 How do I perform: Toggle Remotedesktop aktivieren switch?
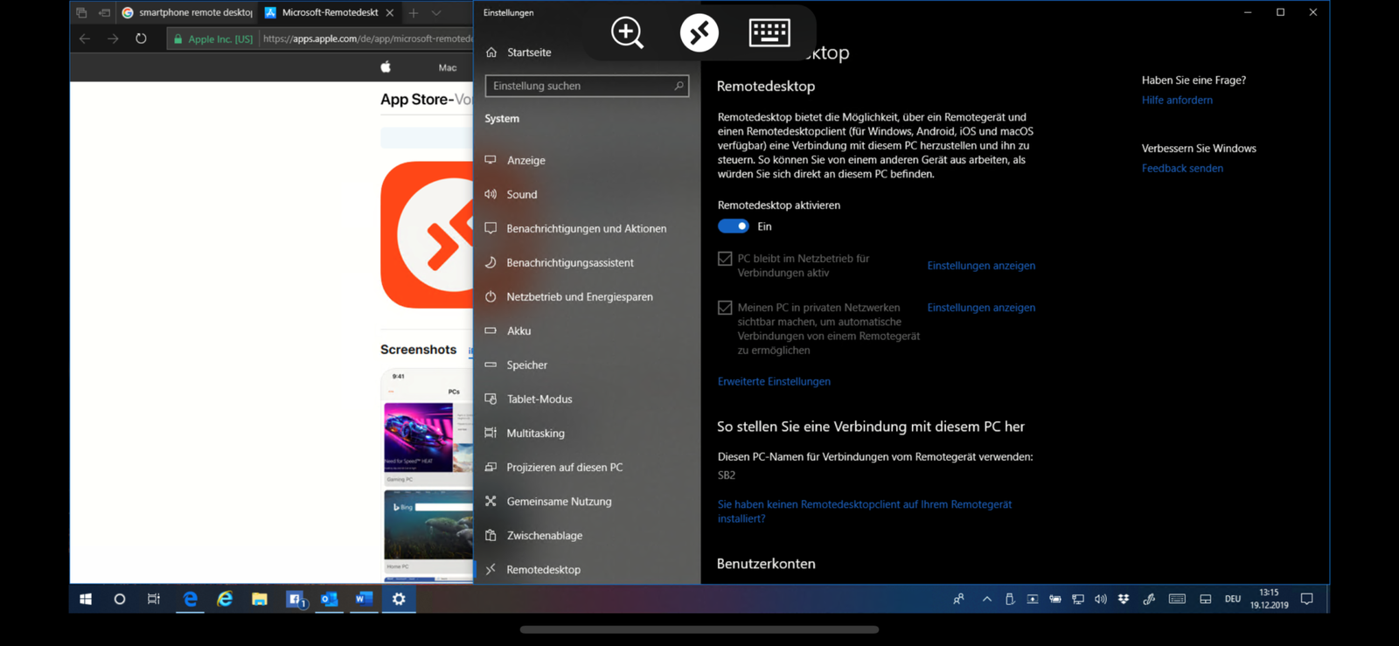734,226
